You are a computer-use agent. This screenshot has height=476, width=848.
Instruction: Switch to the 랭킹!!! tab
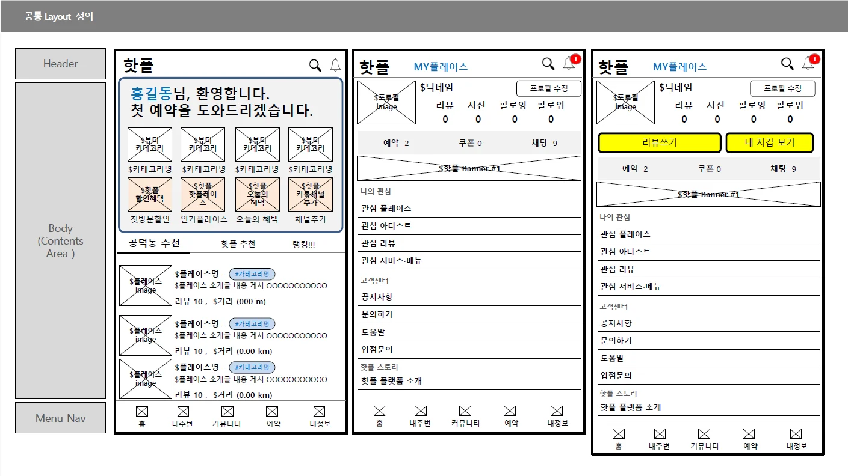point(303,244)
